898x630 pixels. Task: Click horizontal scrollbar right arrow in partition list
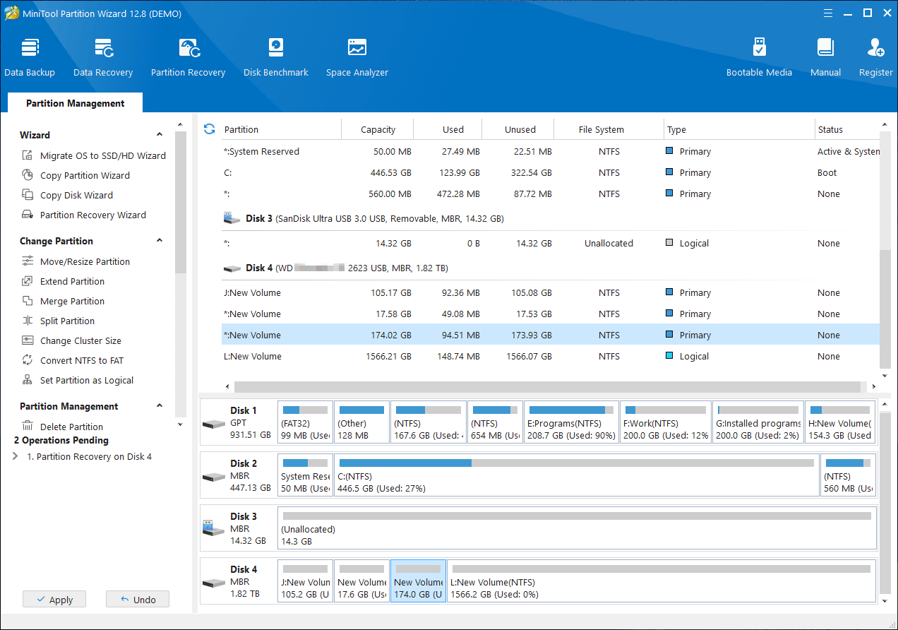(874, 387)
